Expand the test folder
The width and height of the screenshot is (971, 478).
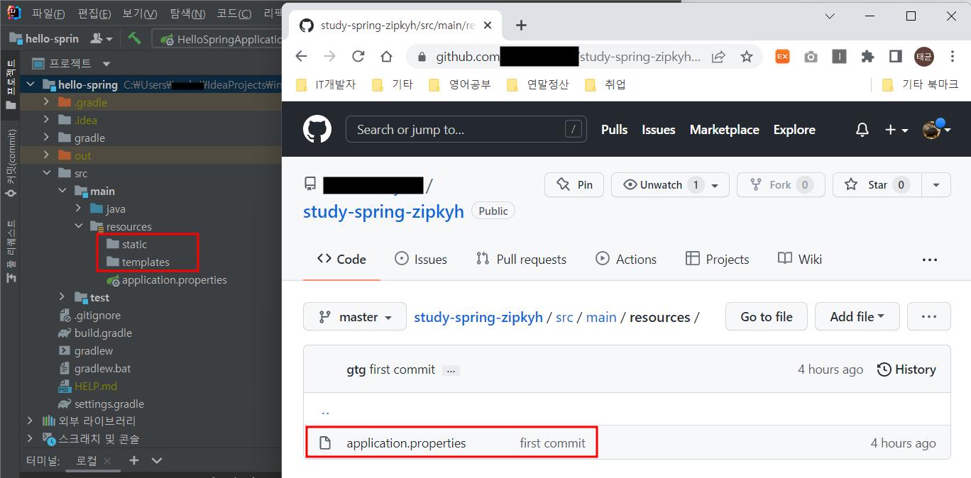tap(62, 297)
